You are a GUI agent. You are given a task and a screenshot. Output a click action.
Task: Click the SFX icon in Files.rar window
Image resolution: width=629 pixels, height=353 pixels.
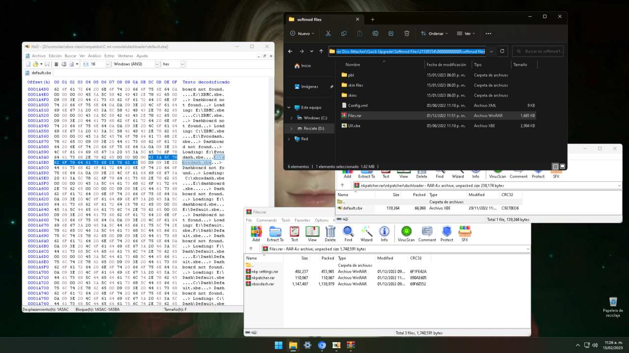[465, 233]
